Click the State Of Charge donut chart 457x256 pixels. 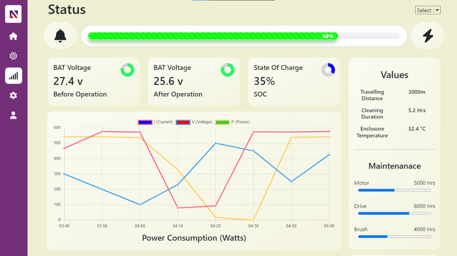pyautogui.click(x=328, y=70)
